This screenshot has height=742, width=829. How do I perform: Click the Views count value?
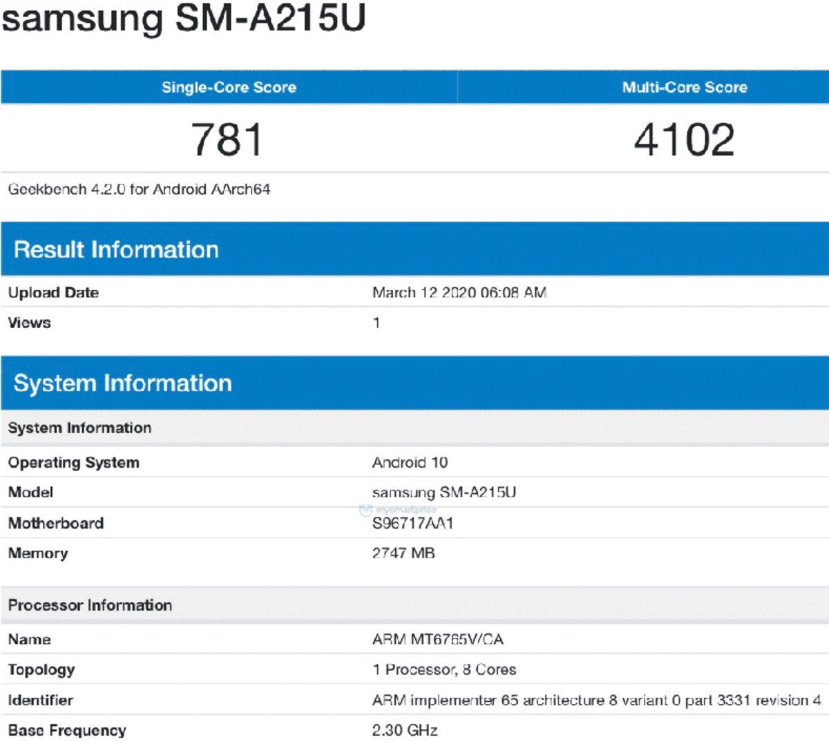[x=375, y=323]
